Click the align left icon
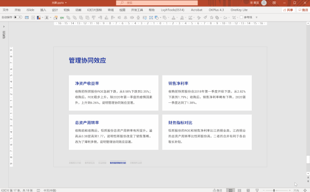 pos(113,17)
